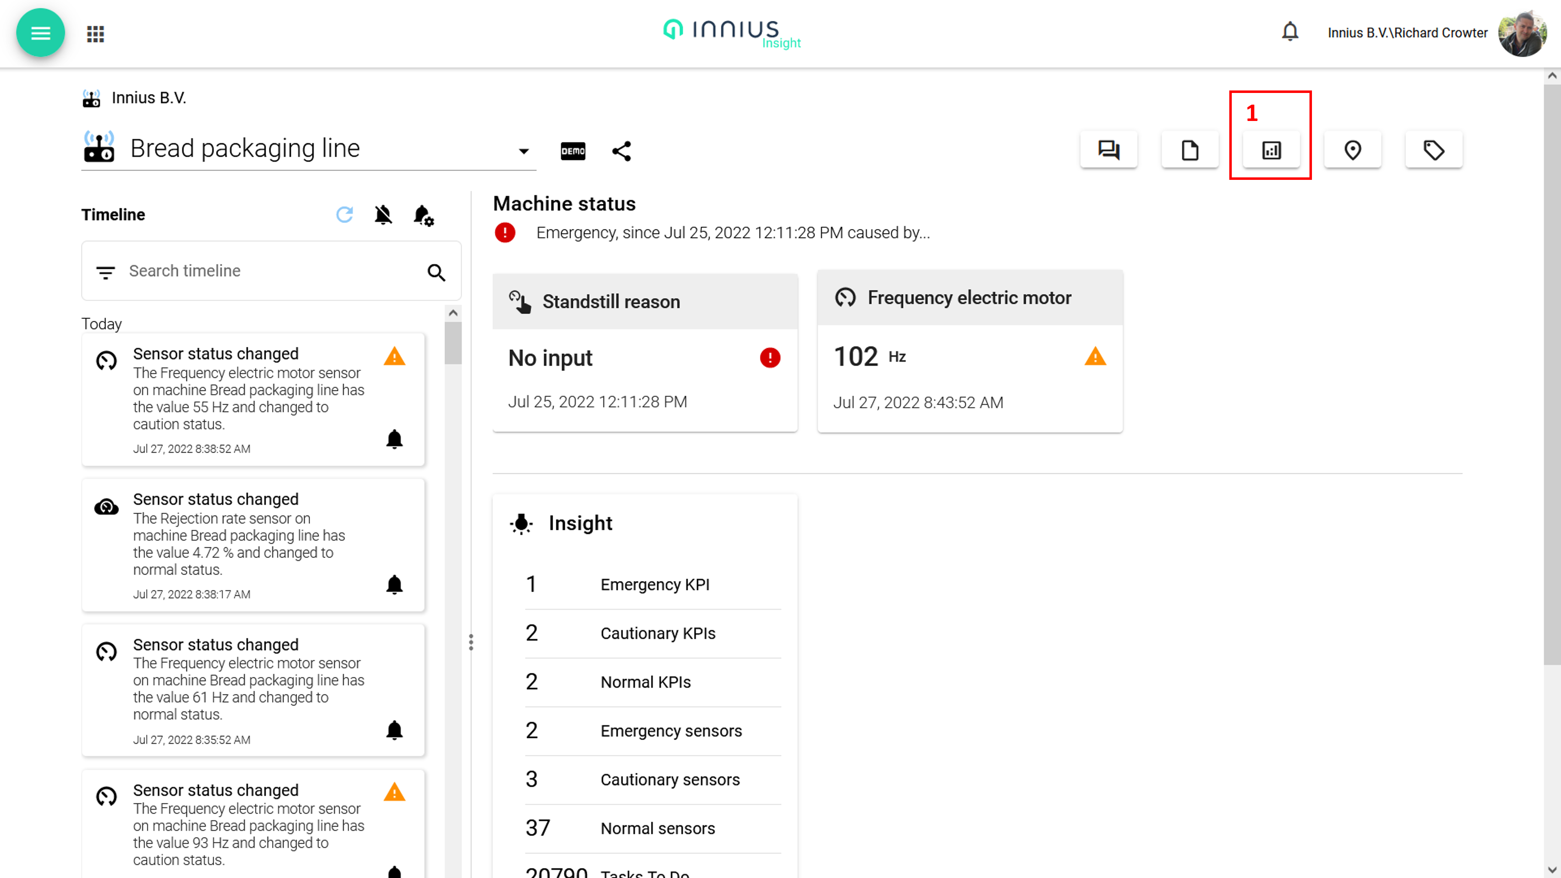
Task: Refresh the Timeline
Action: tap(344, 215)
